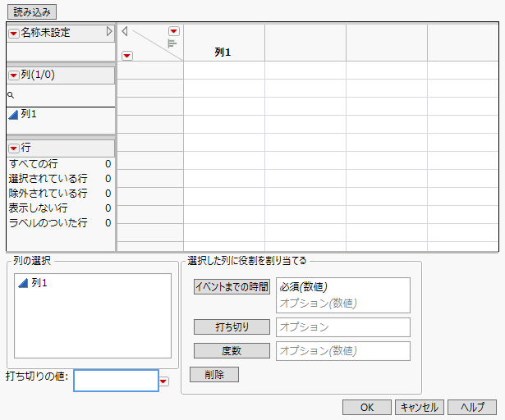Click the 選択されている行 row
The width and height of the screenshot is (505, 420).
pyautogui.click(x=60, y=179)
